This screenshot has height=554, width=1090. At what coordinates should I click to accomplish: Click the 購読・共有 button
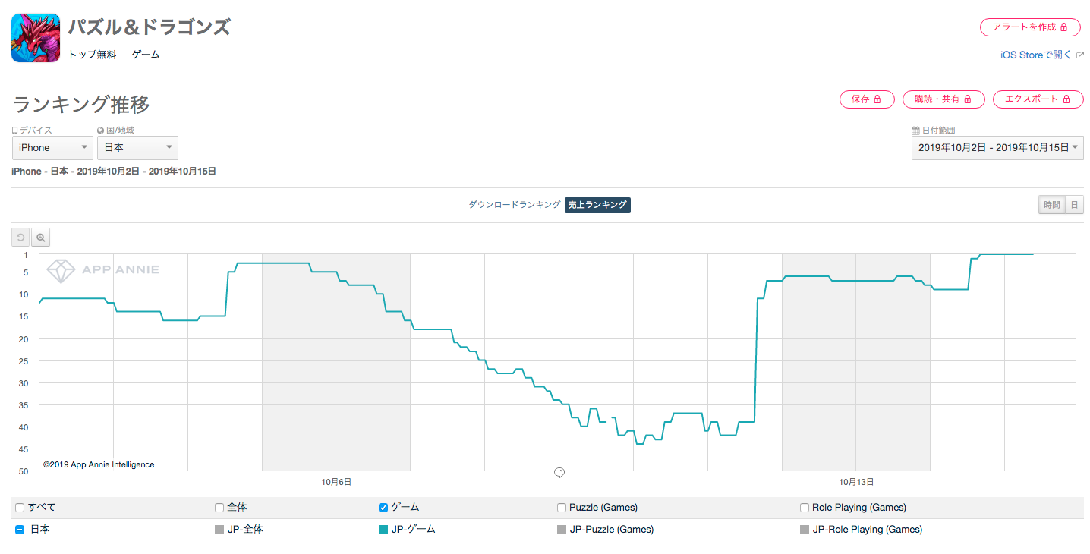click(x=944, y=99)
